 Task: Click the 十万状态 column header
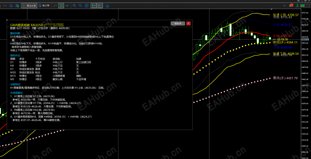click(x=40, y=59)
